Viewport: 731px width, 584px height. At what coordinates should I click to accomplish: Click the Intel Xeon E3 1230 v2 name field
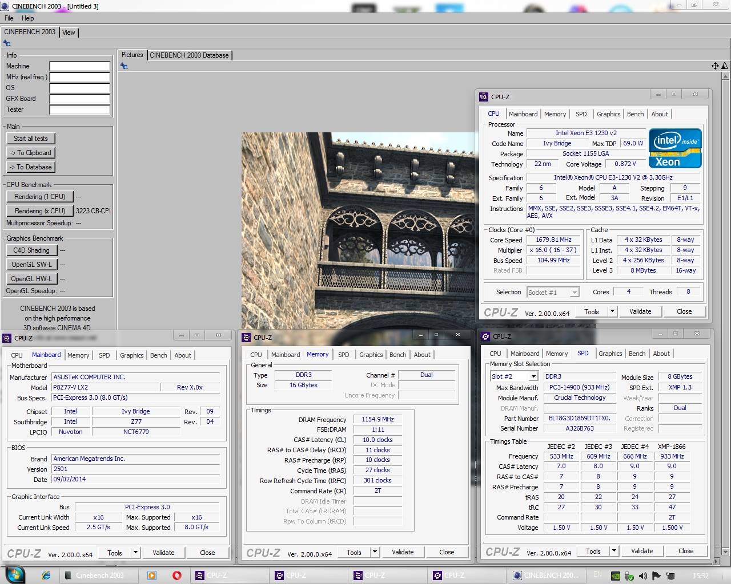586,133
